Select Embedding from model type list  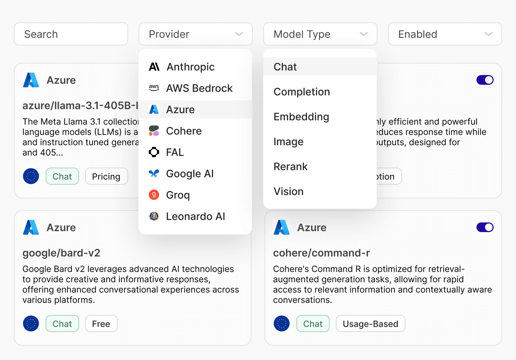(x=301, y=117)
